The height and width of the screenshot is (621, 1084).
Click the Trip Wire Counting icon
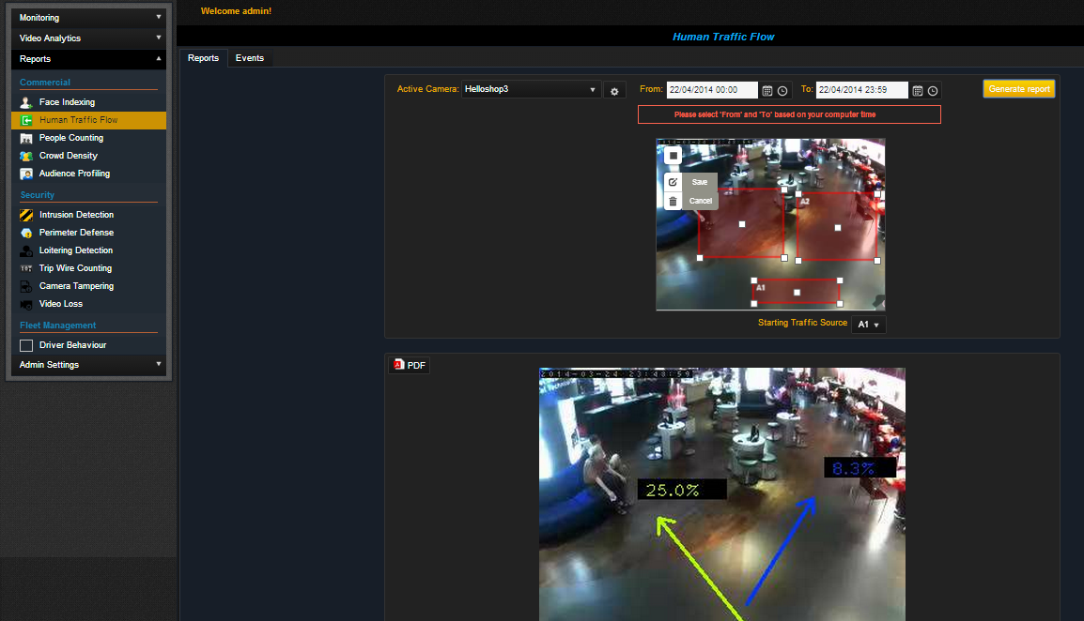coord(26,268)
